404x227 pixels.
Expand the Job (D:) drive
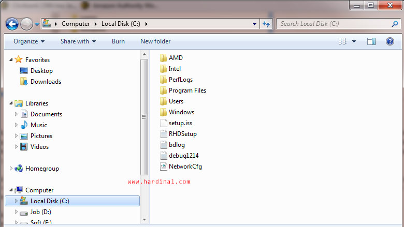[16, 212]
